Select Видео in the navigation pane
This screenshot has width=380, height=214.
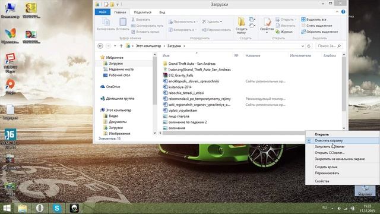(113, 116)
